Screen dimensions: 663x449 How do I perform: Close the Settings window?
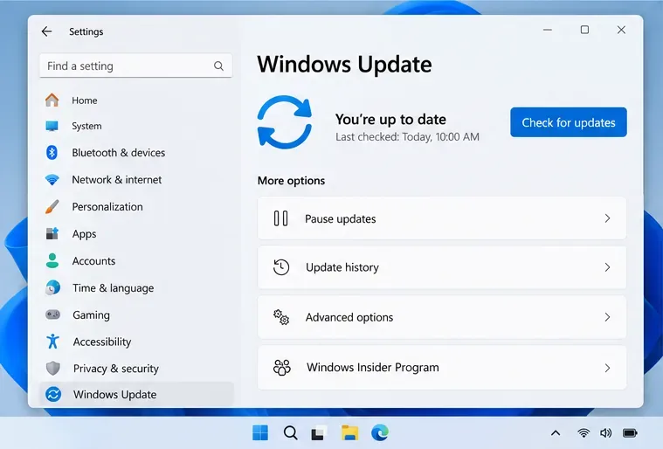(x=621, y=30)
